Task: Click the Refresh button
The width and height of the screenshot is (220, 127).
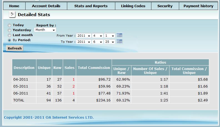Action: pyautogui.click(x=15, y=48)
